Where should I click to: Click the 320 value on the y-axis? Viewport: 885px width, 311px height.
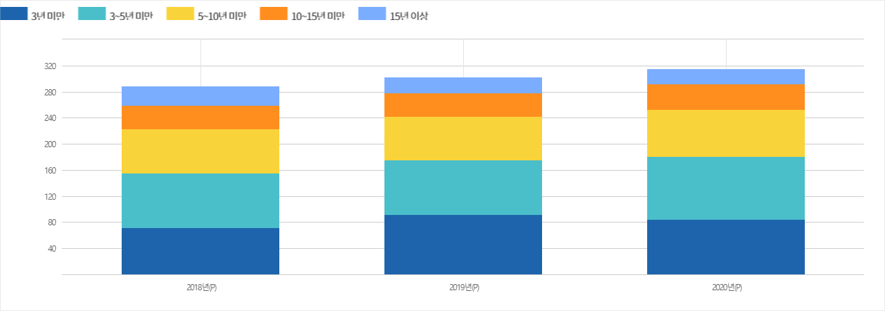click(49, 66)
